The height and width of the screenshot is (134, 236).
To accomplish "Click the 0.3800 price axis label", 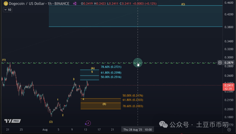I will [229, 27].
